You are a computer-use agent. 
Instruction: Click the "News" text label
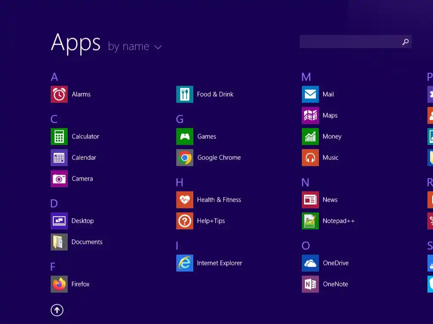[330, 200]
